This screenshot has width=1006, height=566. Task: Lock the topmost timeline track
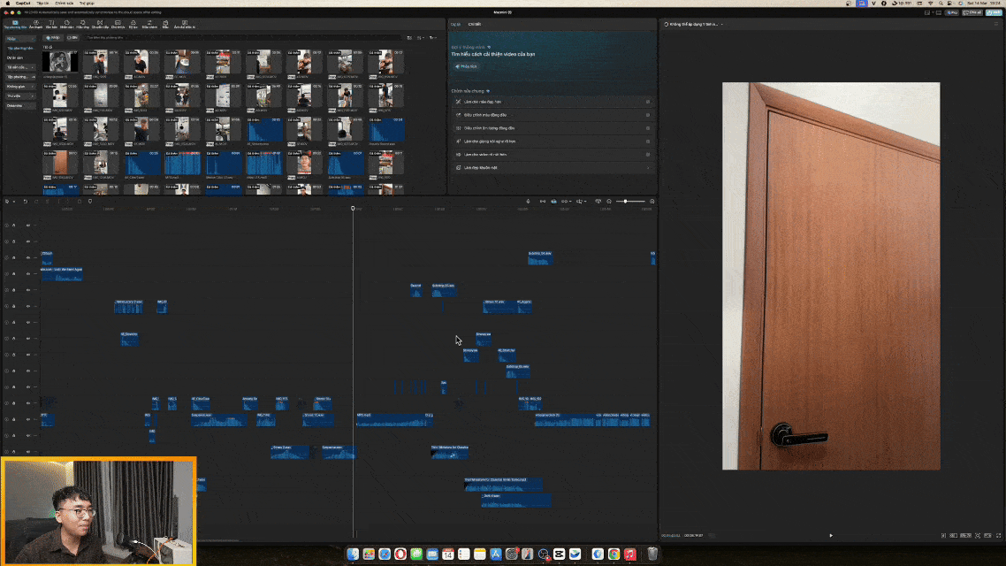coord(14,226)
